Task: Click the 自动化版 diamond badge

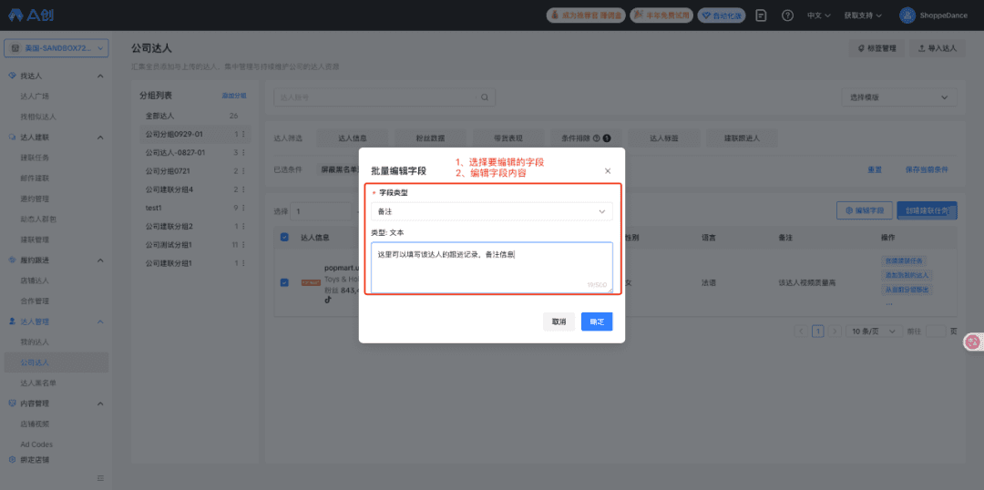Action: coord(722,15)
